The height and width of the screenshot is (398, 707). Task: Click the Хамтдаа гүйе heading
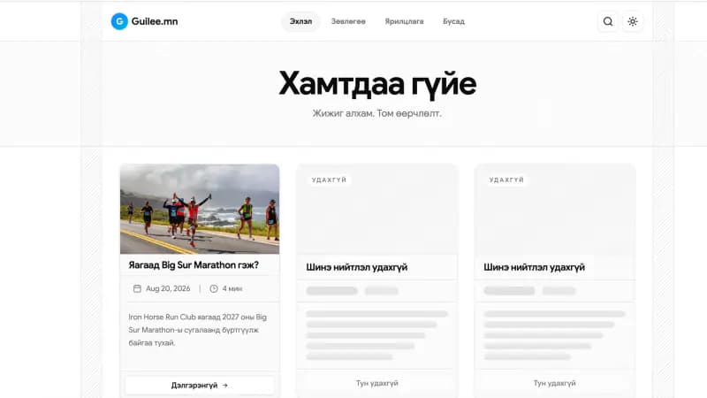(377, 84)
